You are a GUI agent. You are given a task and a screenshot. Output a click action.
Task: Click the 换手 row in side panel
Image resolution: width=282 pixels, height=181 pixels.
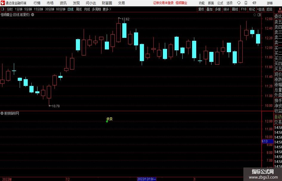click(x=278, y=100)
